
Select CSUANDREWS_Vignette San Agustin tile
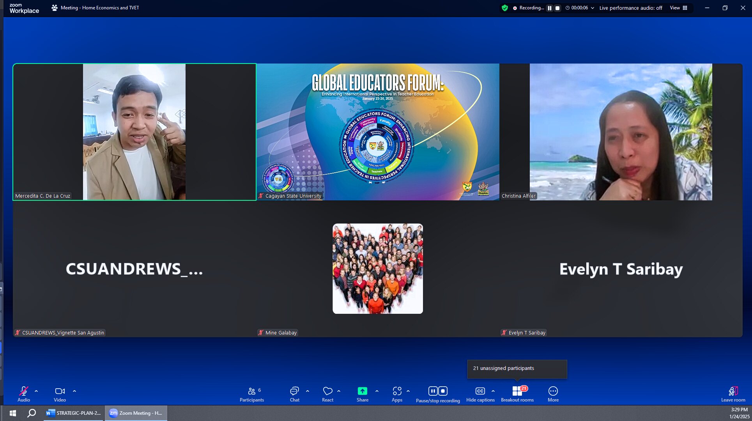point(134,269)
